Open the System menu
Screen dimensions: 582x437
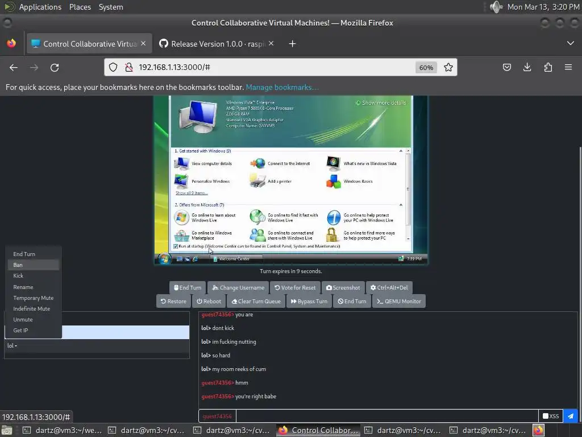[111, 7]
